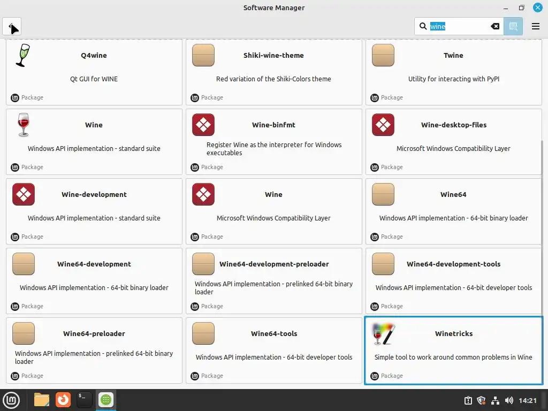
Task: Open the hamburger menu
Action: click(x=535, y=26)
